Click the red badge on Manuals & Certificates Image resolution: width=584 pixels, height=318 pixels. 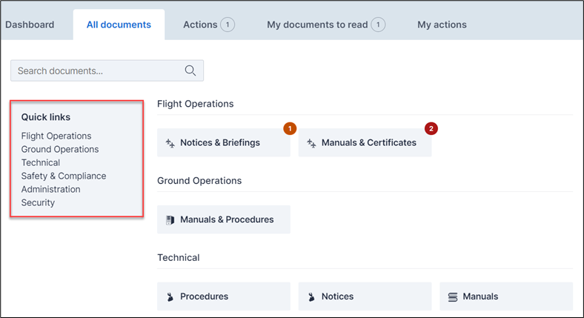[x=431, y=128]
